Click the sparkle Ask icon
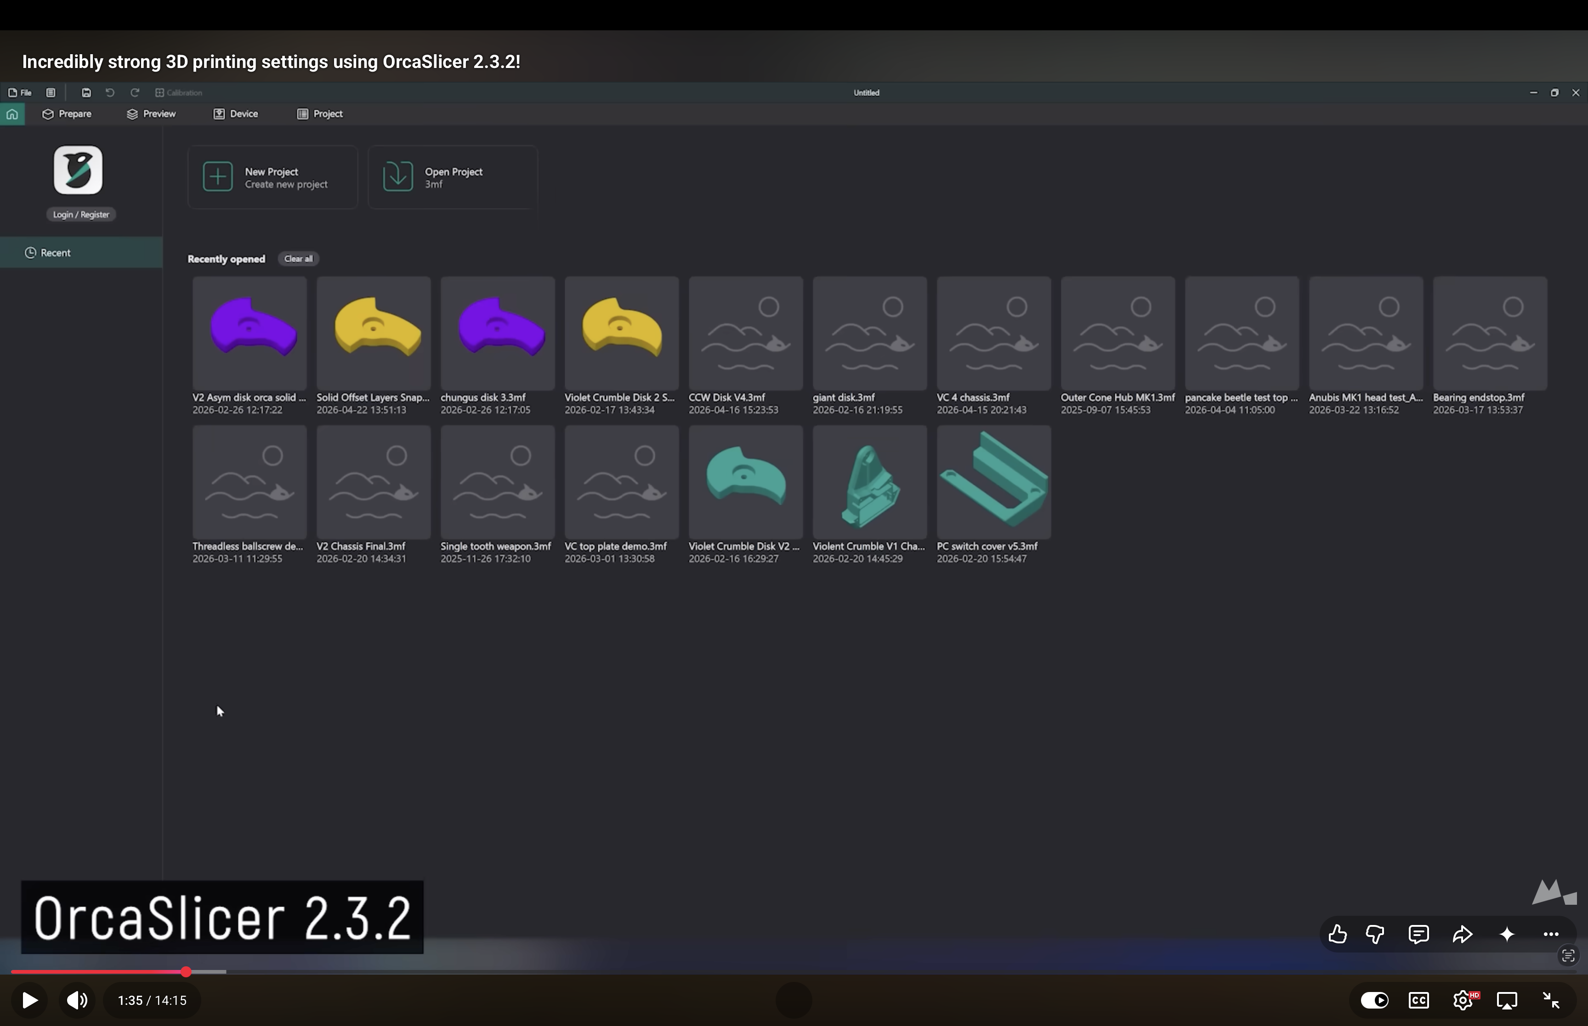Viewport: 1588px width, 1026px height. [1507, 934]
